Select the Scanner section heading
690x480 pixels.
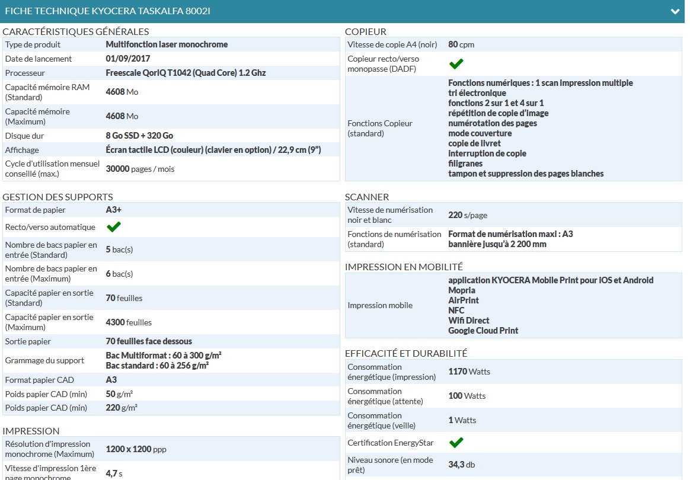367,197
